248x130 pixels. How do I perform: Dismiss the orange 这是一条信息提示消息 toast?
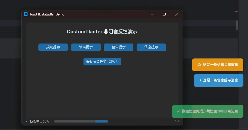click(218, 65)
